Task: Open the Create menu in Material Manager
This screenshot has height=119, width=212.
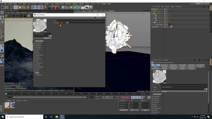Action: coord(9,100)
